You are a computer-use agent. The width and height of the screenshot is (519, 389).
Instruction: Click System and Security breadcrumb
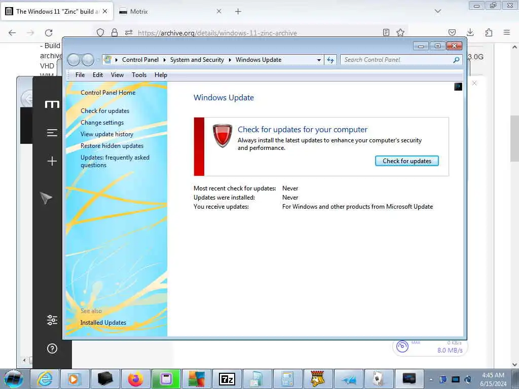(x=197, y=60)
